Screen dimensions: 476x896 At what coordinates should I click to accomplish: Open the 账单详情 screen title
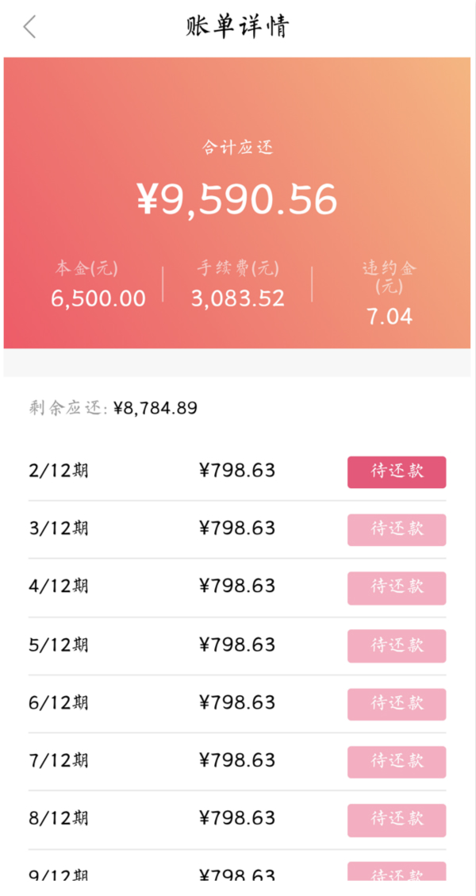click(x=237, y=25)
